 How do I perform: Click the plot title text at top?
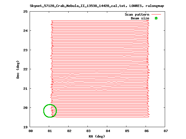tap(97, 6)
